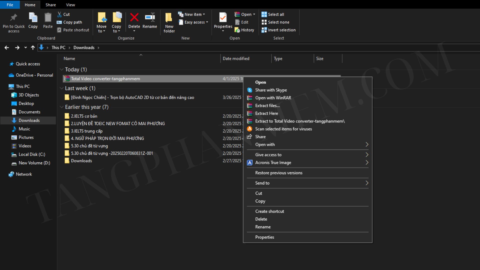This screenshot has height=270, width=480.
Task: Select Scan selected items for viruses
Action: point(283,129)
